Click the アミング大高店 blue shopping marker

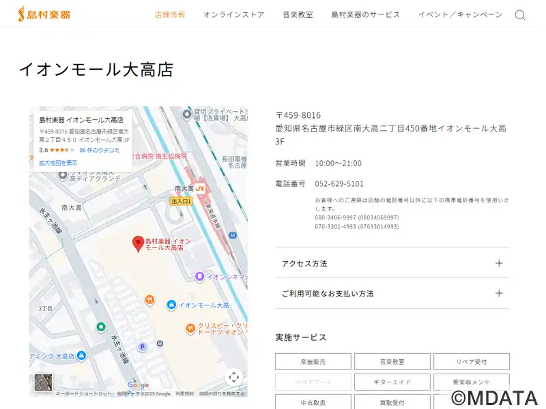[x=81, y=356]
